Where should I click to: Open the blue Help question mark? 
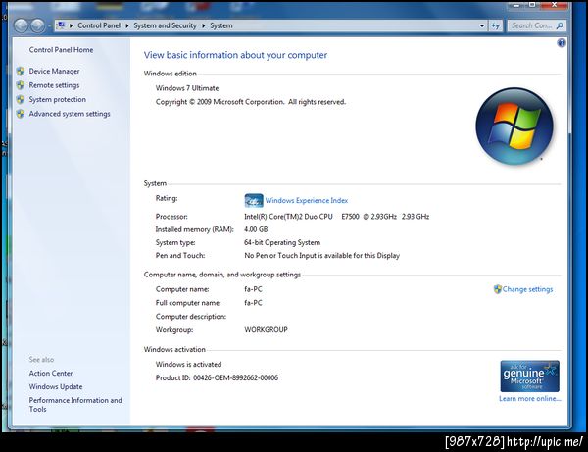tap(561, 43)
